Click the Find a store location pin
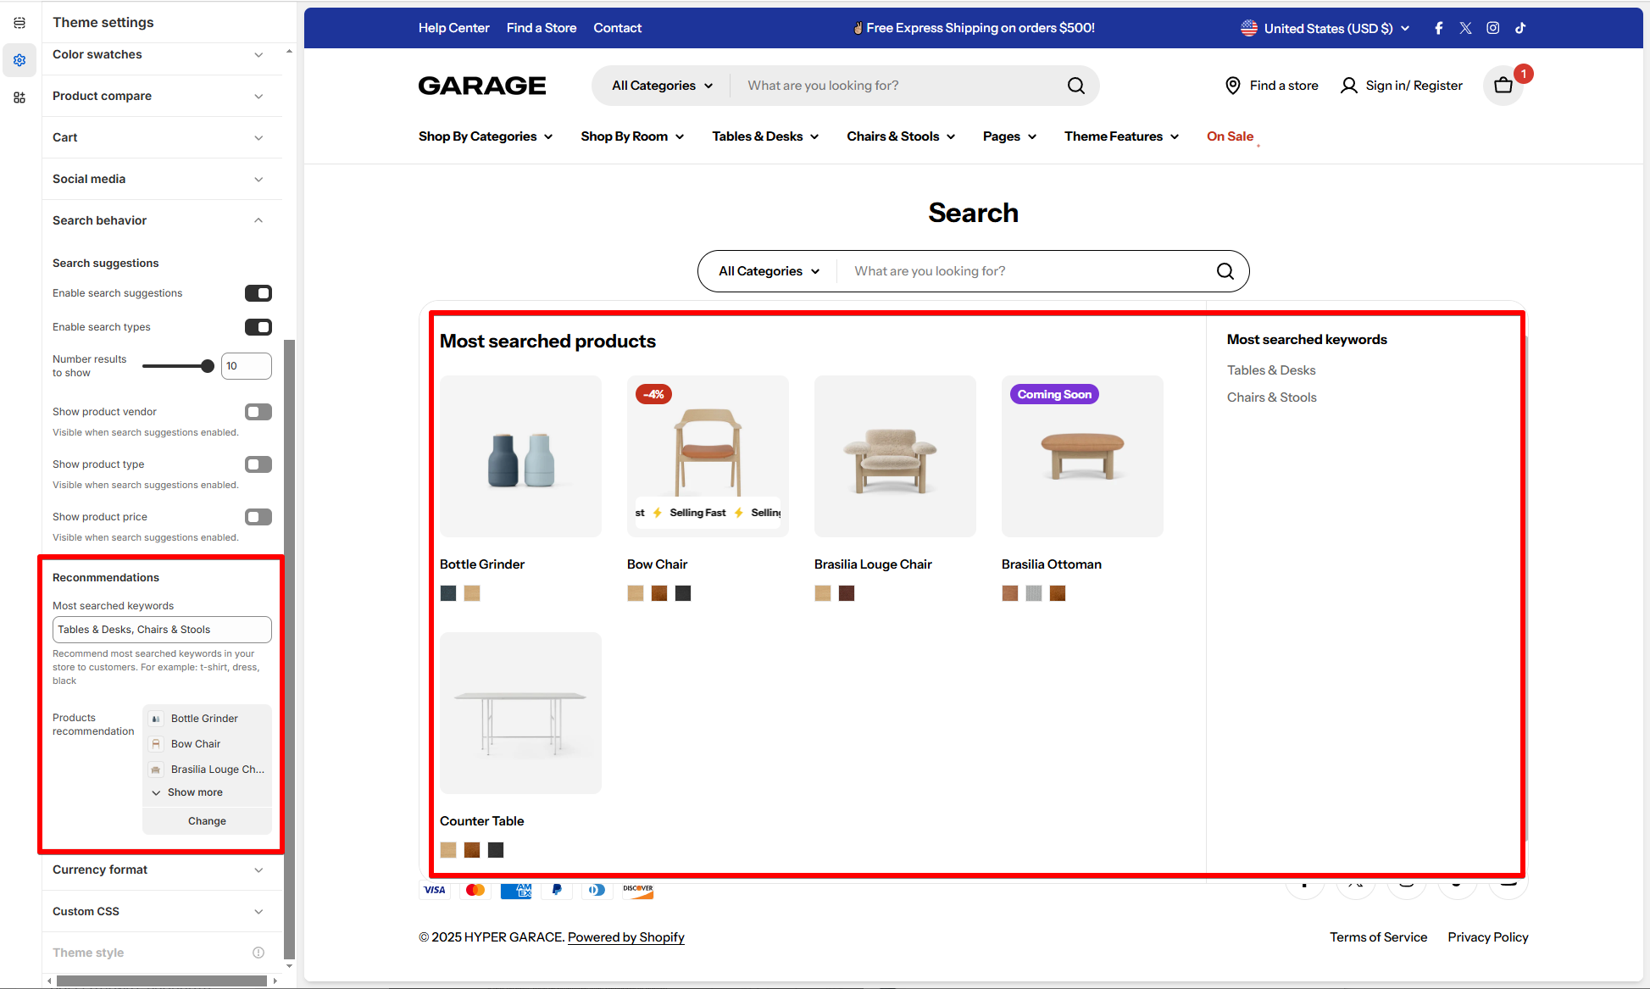The height and width of the screenshot is (989, 1650). pos(1233,86)
